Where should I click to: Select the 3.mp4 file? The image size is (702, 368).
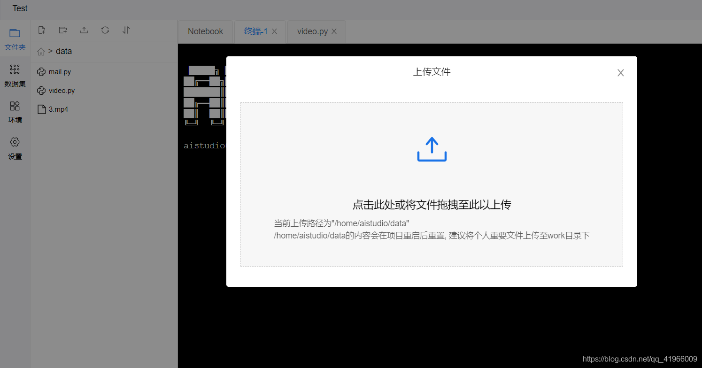coord(58,109)
